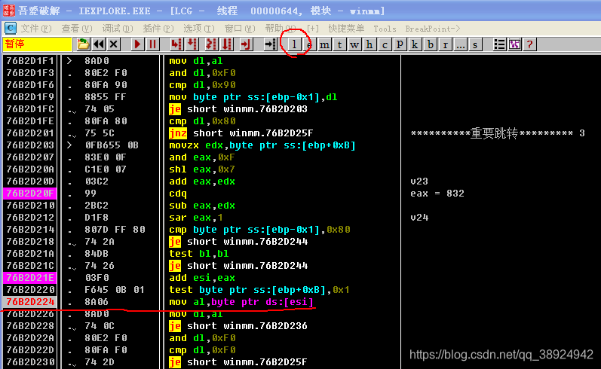The image size is (601, 369).
Task: Show Call stack via 'k' button
Action: tap(415, 44)
